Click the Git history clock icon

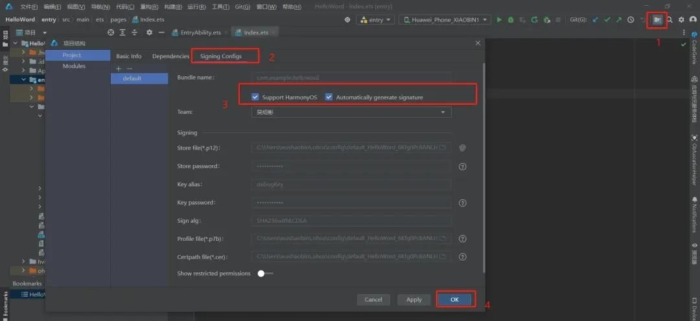point(631,20)
